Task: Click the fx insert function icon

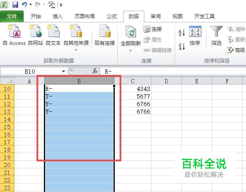Action: 95,71
